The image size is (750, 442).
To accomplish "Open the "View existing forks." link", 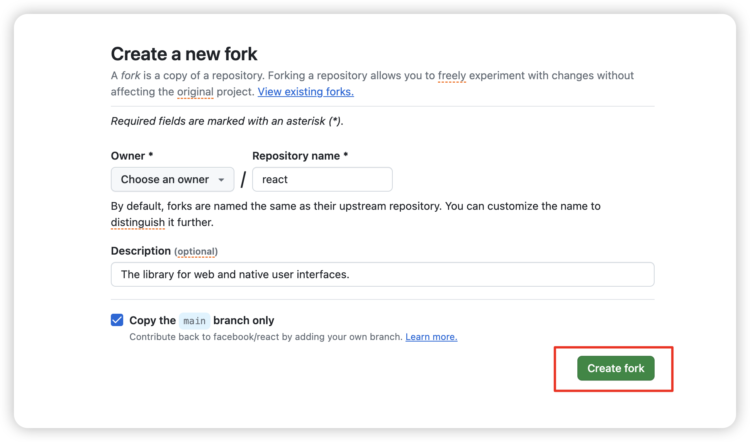I will tap(305, 92).
